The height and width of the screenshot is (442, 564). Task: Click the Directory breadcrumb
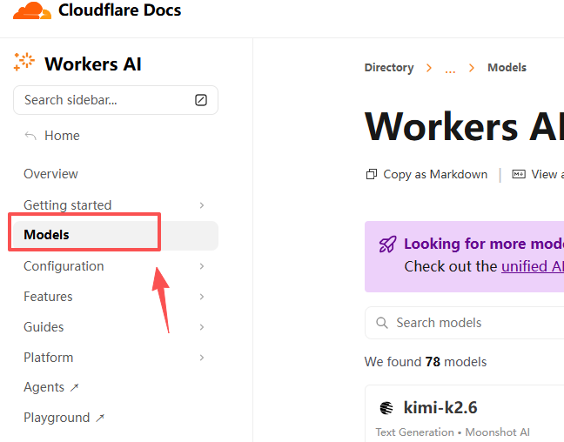pyautogui.click(x=389, y=68)
